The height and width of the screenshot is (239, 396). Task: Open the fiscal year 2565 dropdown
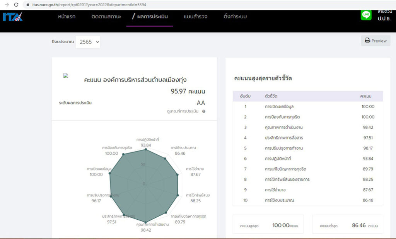88,42
